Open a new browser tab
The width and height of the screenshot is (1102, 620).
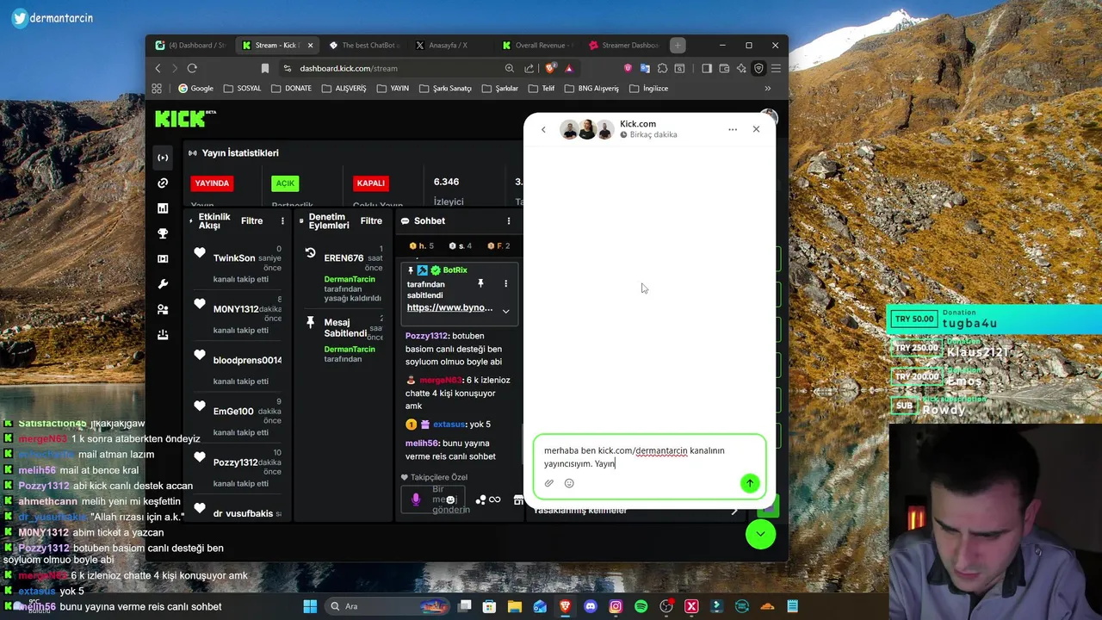pos(678,45)
